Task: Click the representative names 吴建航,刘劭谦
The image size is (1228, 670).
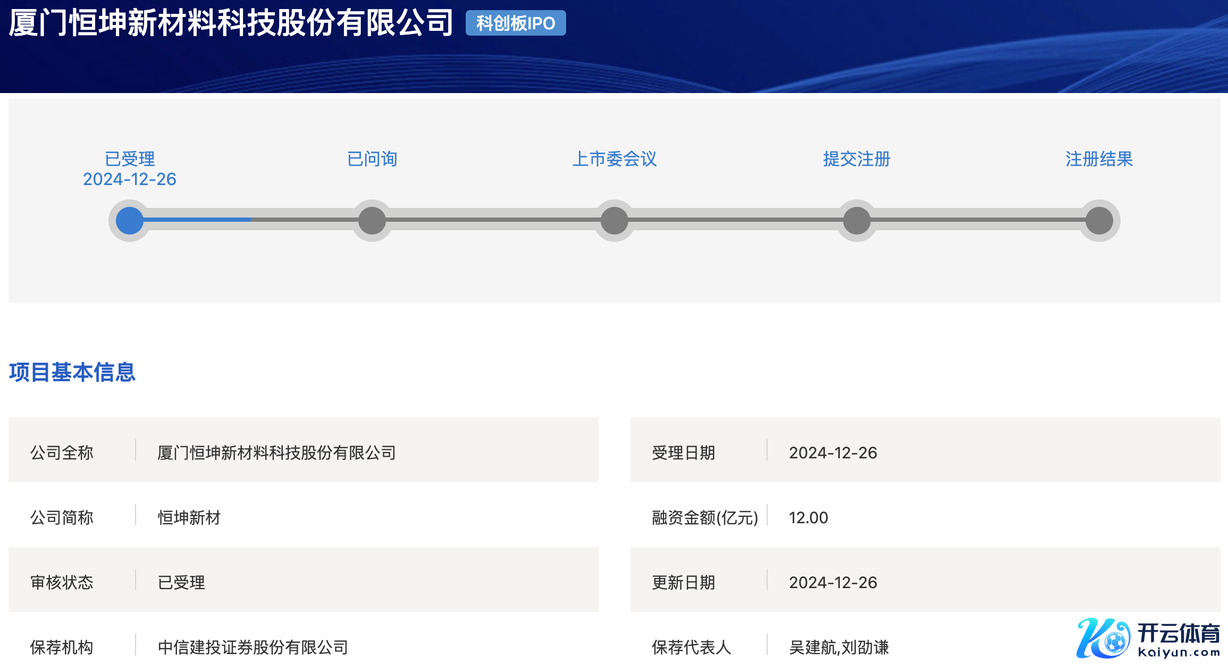Action: tap(839, 647)
